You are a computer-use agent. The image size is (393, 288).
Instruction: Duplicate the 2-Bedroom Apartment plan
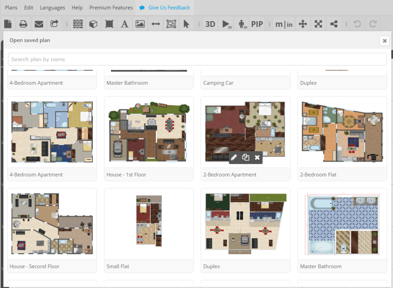(246, 157)
